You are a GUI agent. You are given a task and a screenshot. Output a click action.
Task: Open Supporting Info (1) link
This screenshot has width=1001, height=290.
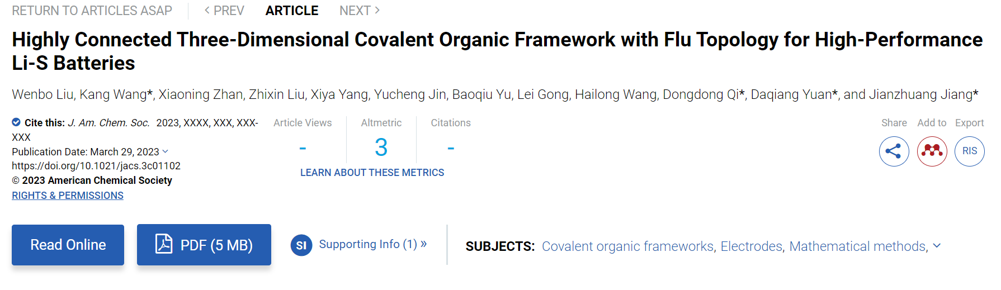coord(372,244)
